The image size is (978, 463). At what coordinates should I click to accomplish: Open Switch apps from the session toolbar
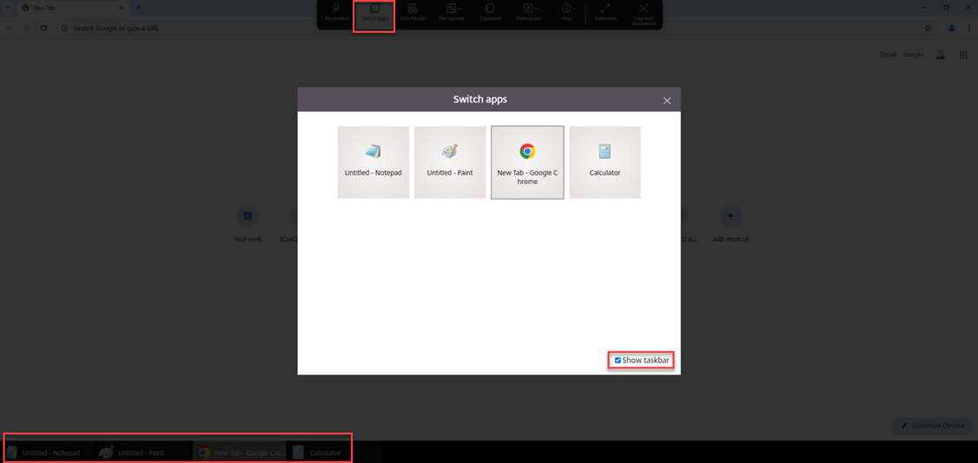pos(375,12)
